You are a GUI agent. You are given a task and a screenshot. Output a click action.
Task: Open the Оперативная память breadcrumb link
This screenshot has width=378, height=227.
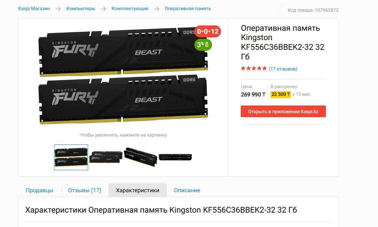188,9
